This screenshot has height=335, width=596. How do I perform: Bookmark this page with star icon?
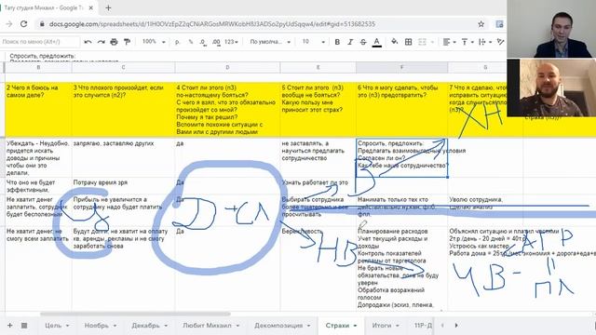[481, 24]
